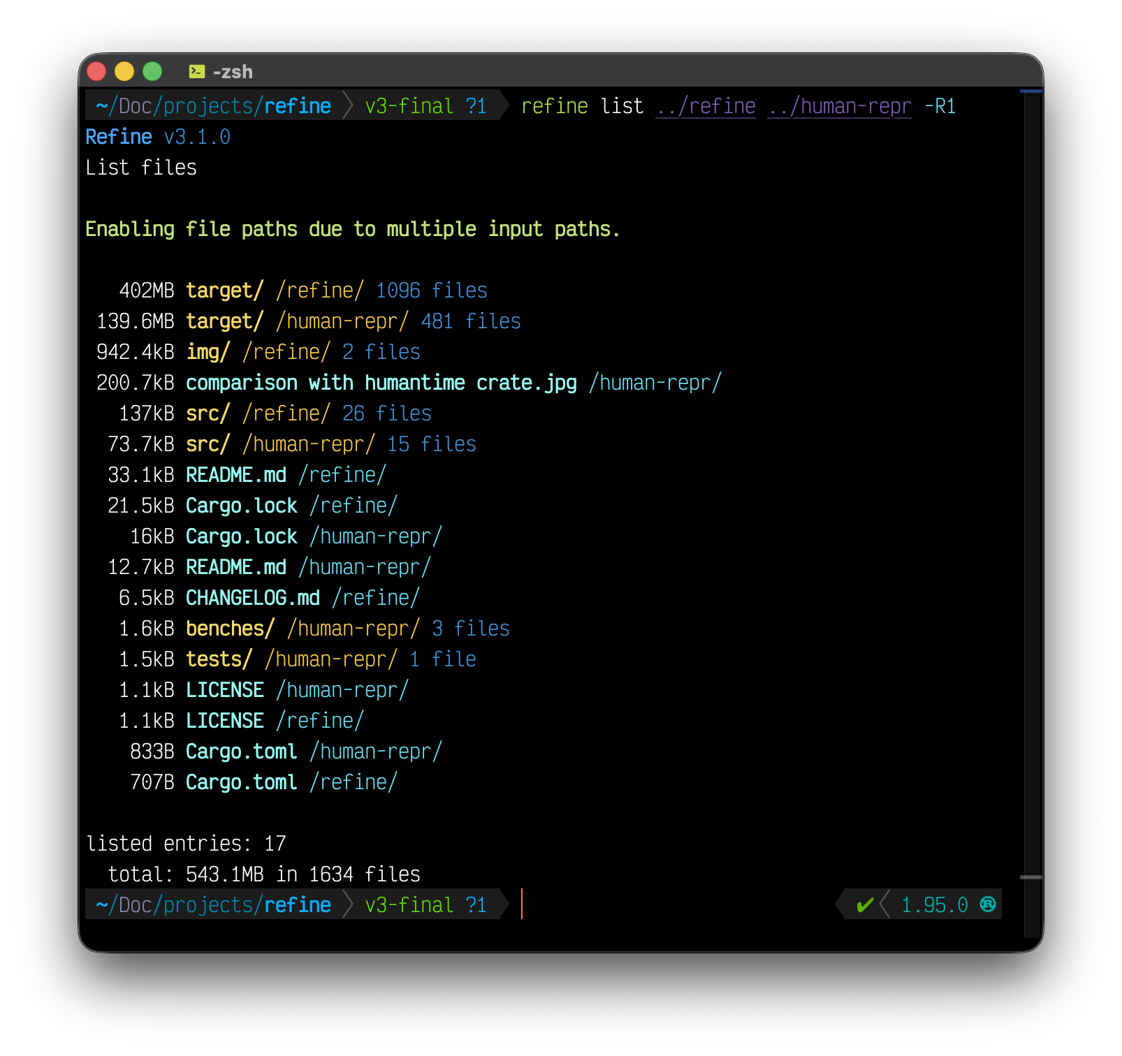
Task: Click the 137kB src/ /refine/ row
Action: (x=275, y=413)
